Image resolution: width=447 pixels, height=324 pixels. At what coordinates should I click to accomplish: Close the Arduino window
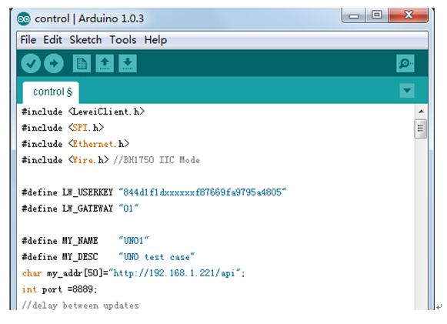(x=409, y=15)
